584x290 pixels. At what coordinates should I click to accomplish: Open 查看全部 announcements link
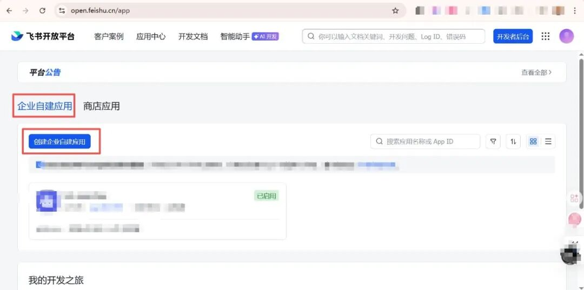point(536,72)
